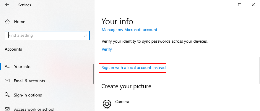Screen dimensions: 260x111
Task: Go back using the arrow icon
Action: pyautogui.click(x=7, y=5)
